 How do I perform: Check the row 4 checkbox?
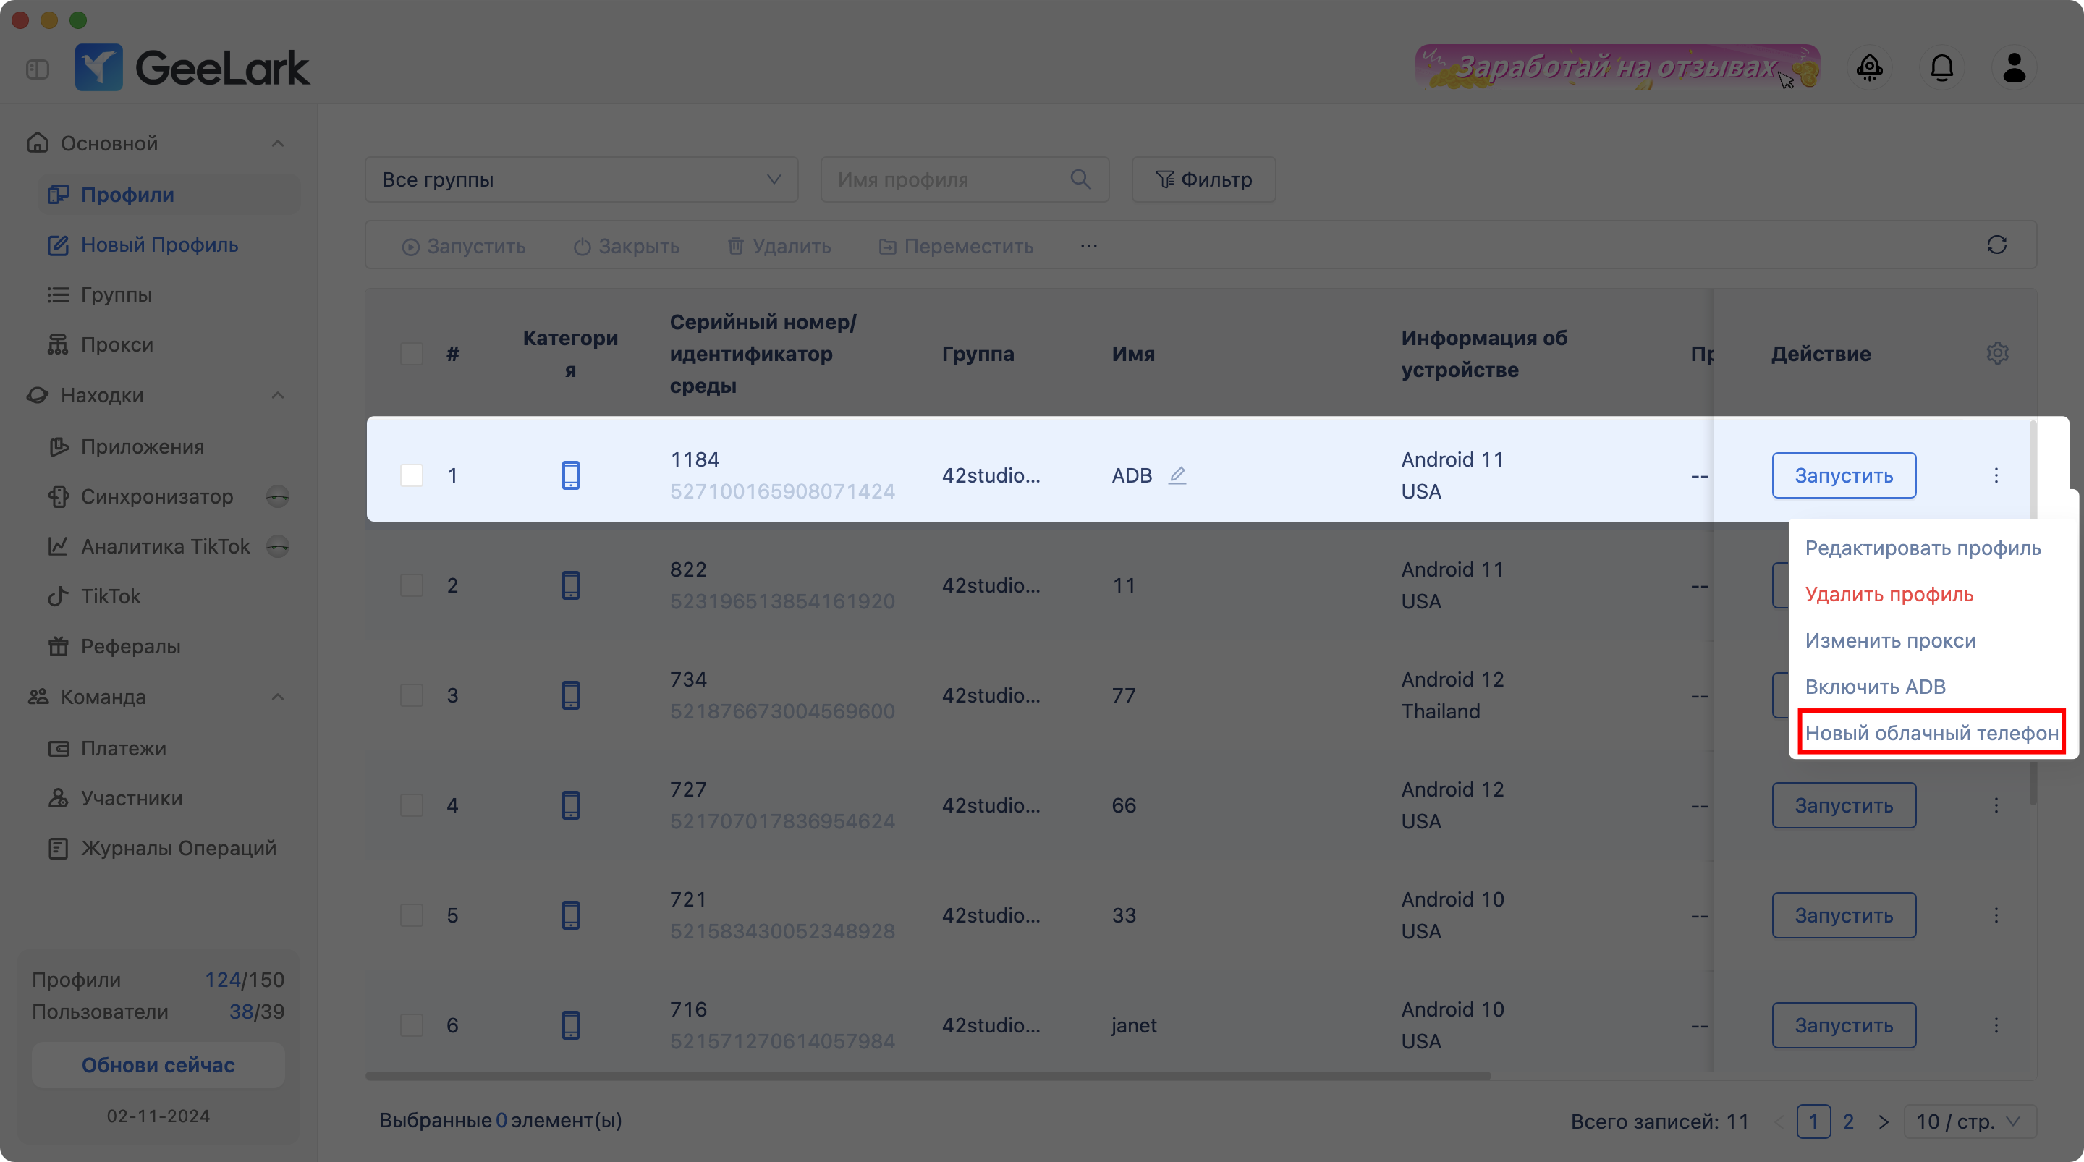click(412, 806)
